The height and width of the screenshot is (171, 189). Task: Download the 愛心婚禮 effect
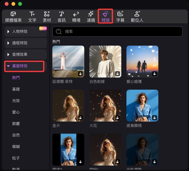(x=154, y=74)
